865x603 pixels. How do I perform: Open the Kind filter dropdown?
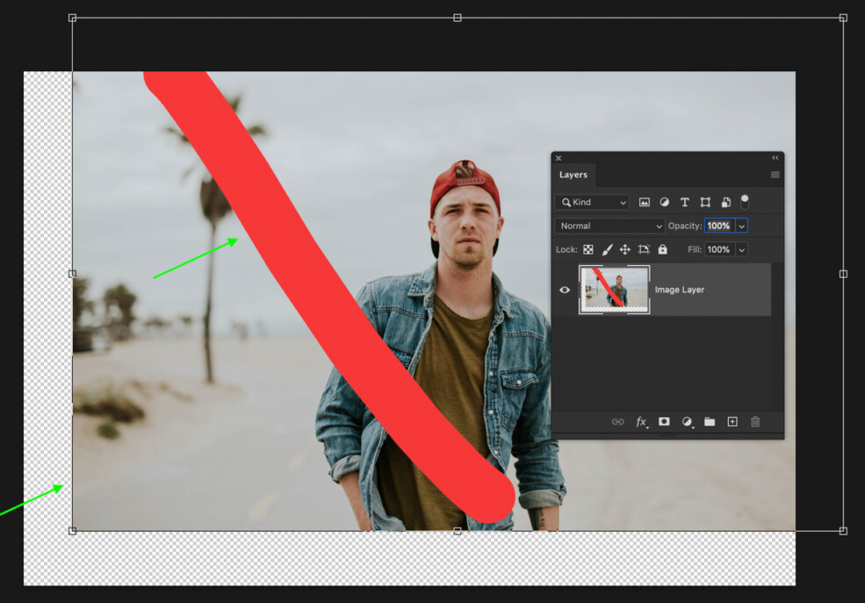(592, 202)
